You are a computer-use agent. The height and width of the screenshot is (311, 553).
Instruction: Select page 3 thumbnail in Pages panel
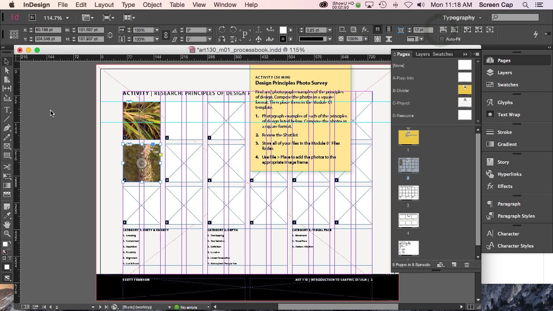[408, 193]
